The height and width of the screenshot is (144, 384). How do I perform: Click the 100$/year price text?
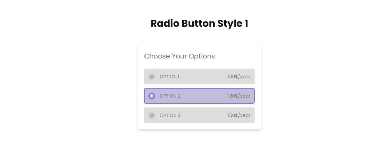point(239,77)
